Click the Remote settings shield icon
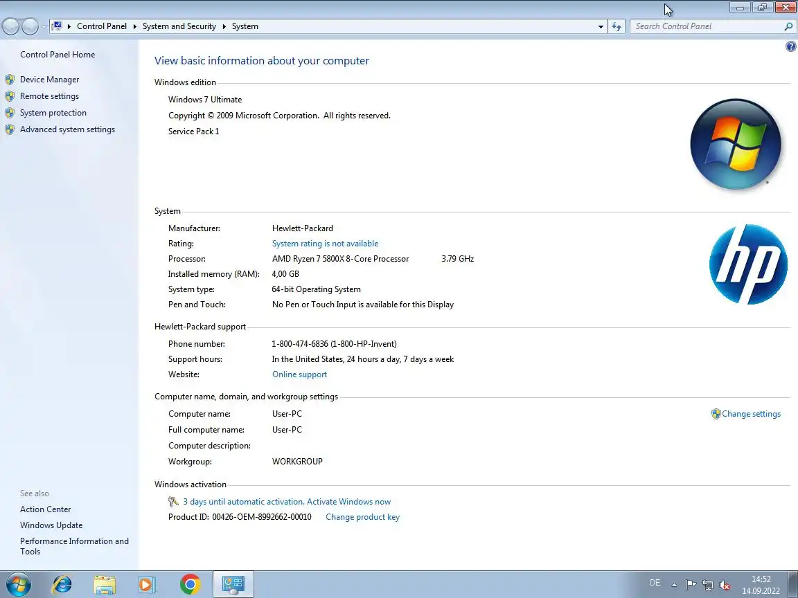This screenshot has height=598, width=798. click(x=10, y=96)
